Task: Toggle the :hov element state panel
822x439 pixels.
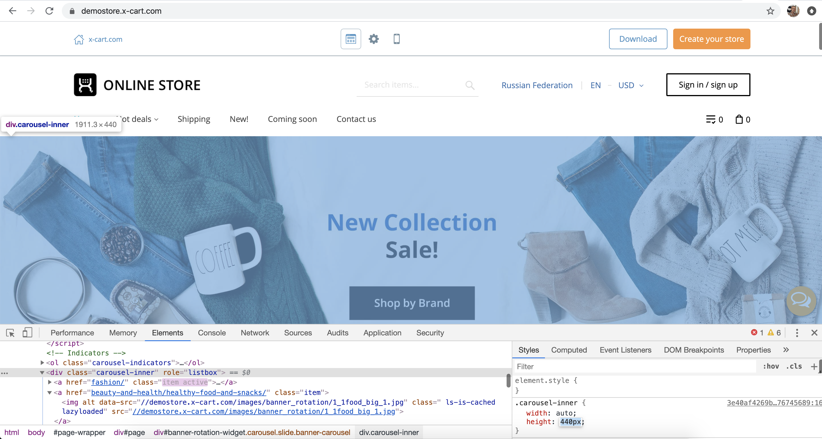Action: pyautogui.click(x=770, y=366)
